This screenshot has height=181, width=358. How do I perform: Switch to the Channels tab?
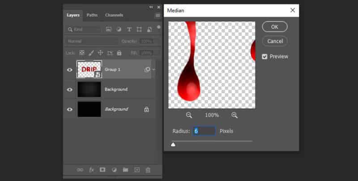point(114,15)
